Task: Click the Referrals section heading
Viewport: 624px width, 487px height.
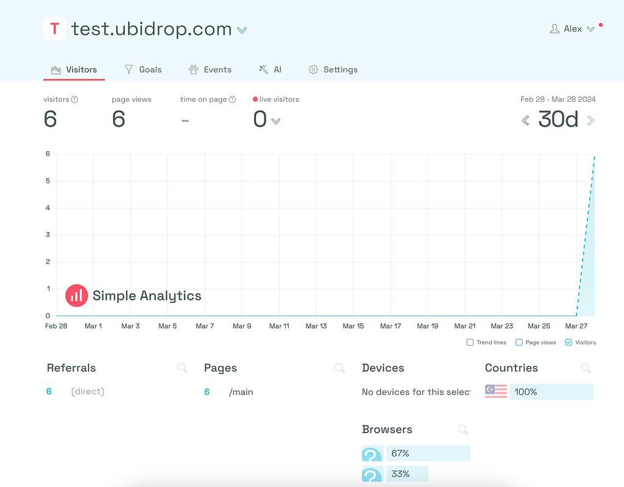Action: pos(71,368)
